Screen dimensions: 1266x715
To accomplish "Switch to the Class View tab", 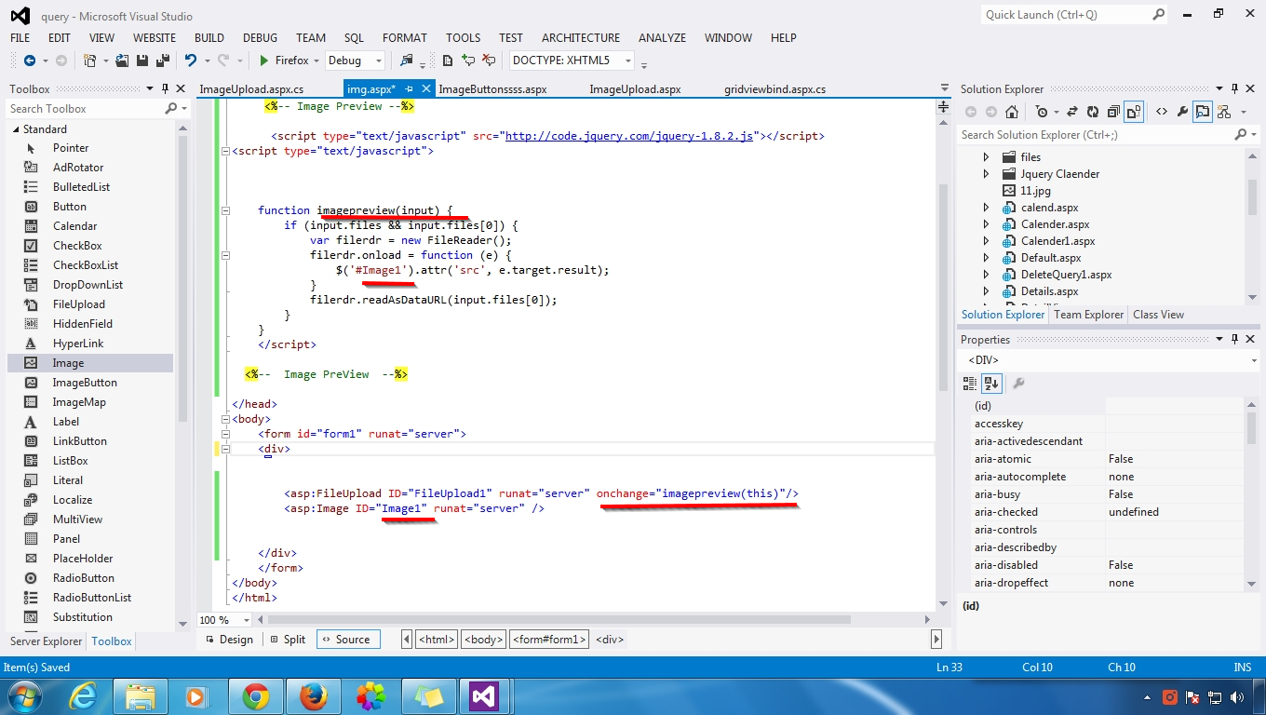I will point(1158,315).
